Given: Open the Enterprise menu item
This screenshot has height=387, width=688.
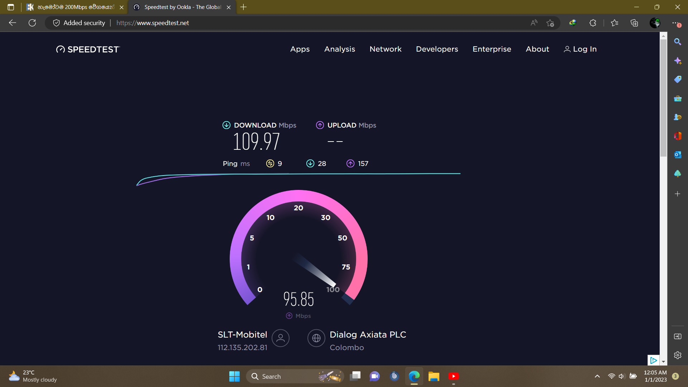Looking at the screenshot, I should [x=492, y=49].
